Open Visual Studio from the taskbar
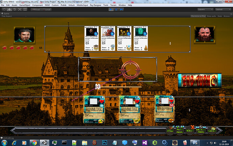This screenshot has height=146, width=233. (x=145, y=143)
